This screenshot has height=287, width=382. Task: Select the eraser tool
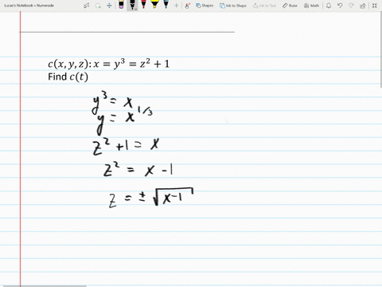click(121, 5)
